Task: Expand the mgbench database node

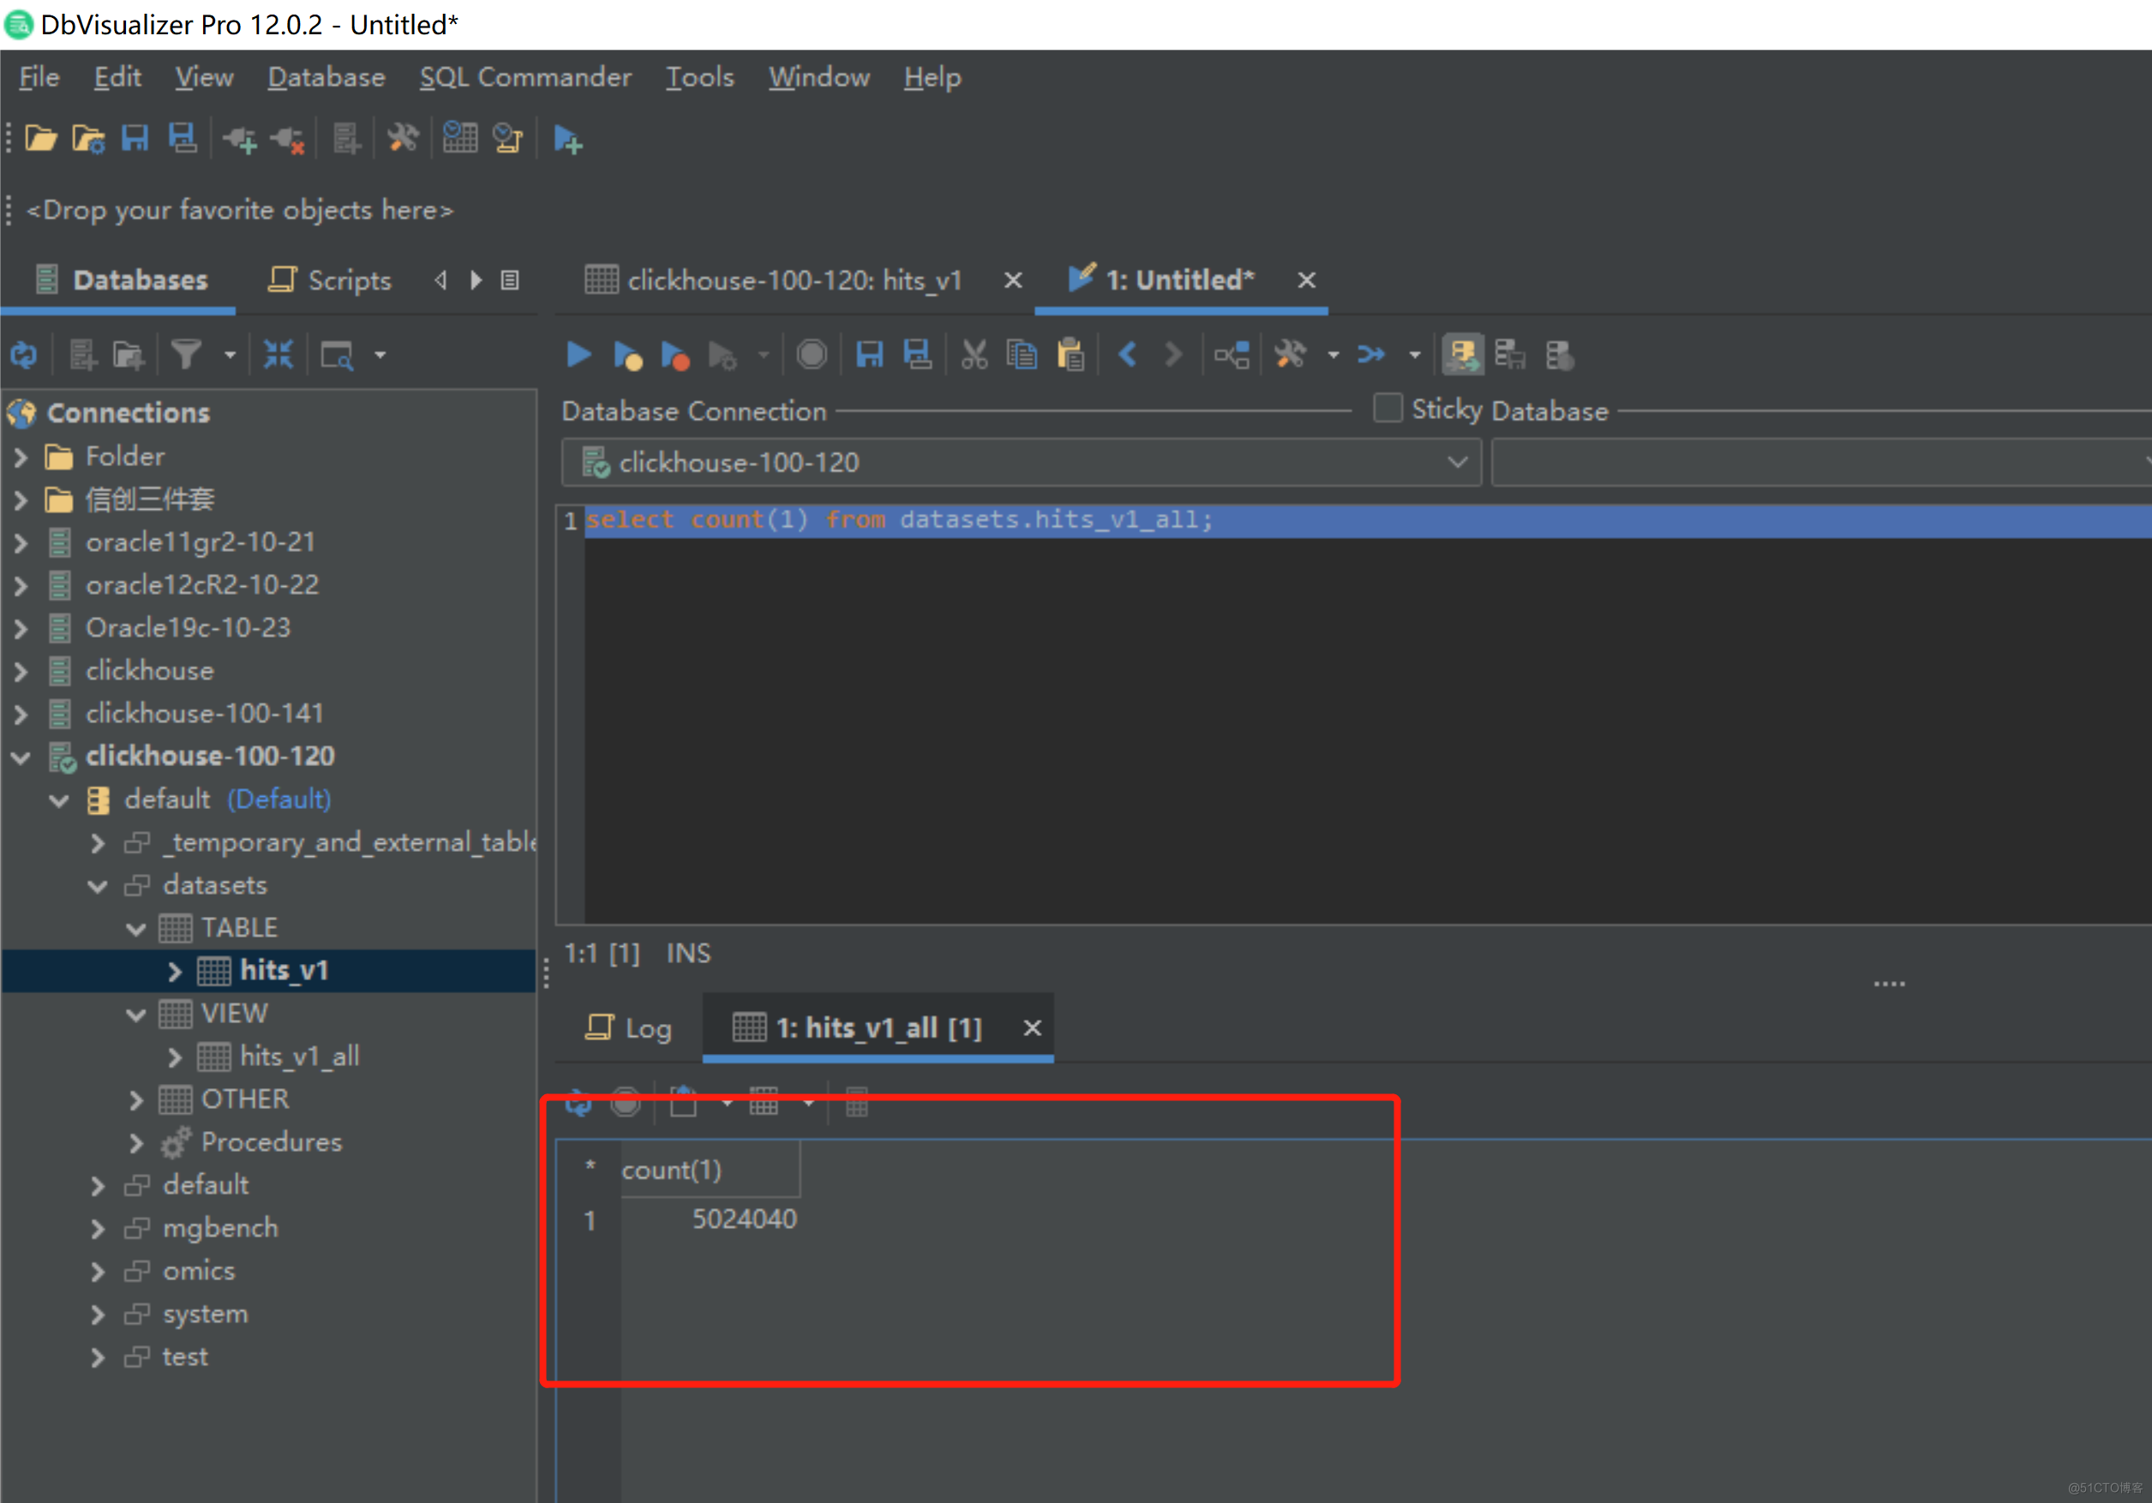Action: [98, 1229]
